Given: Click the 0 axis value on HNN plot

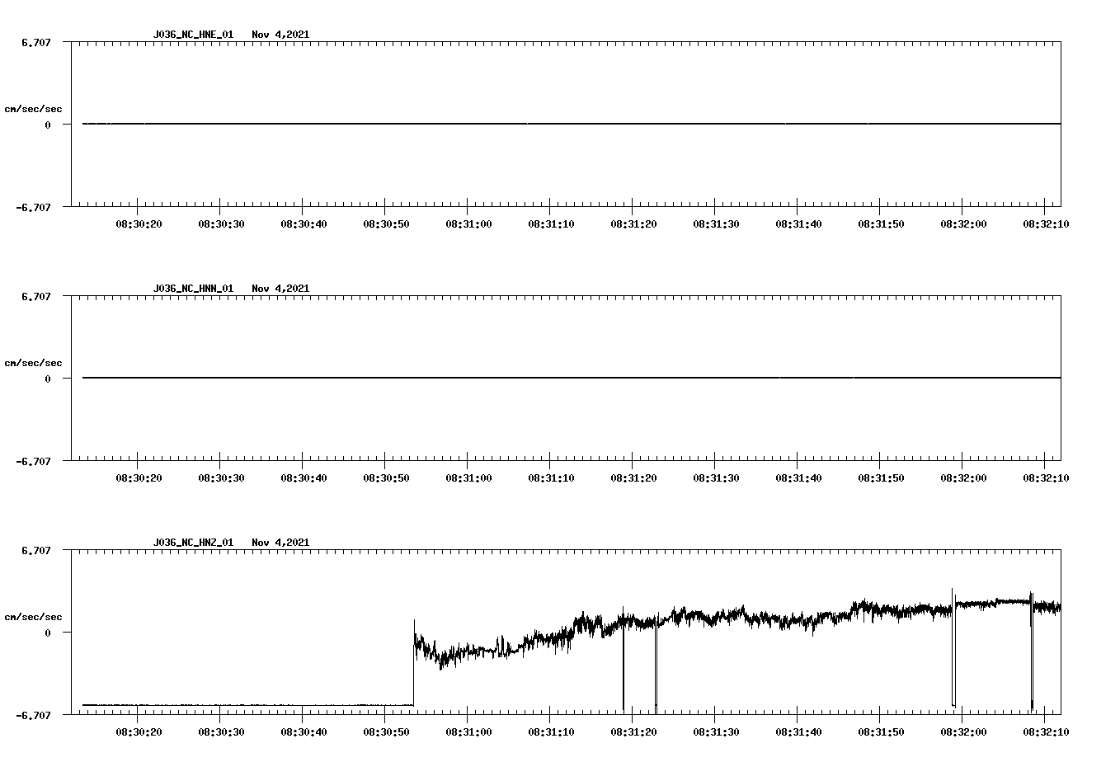Looking at the screenshot, I should point(48,379).
